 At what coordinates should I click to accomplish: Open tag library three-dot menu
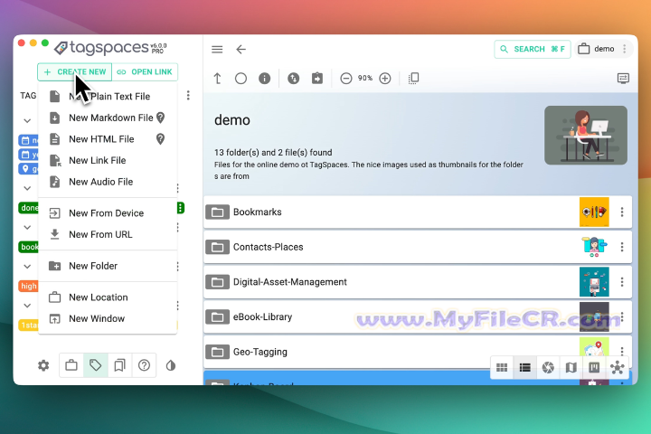tap(188, 96)
